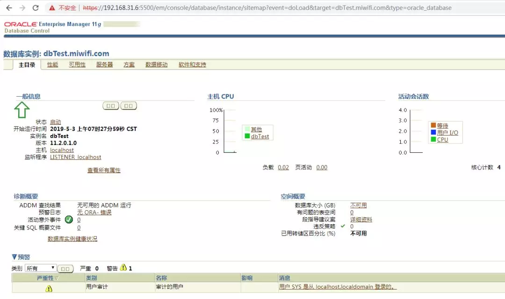Click the small green check beside 违反策略
505x299 pixels.
tap(343, 226)
